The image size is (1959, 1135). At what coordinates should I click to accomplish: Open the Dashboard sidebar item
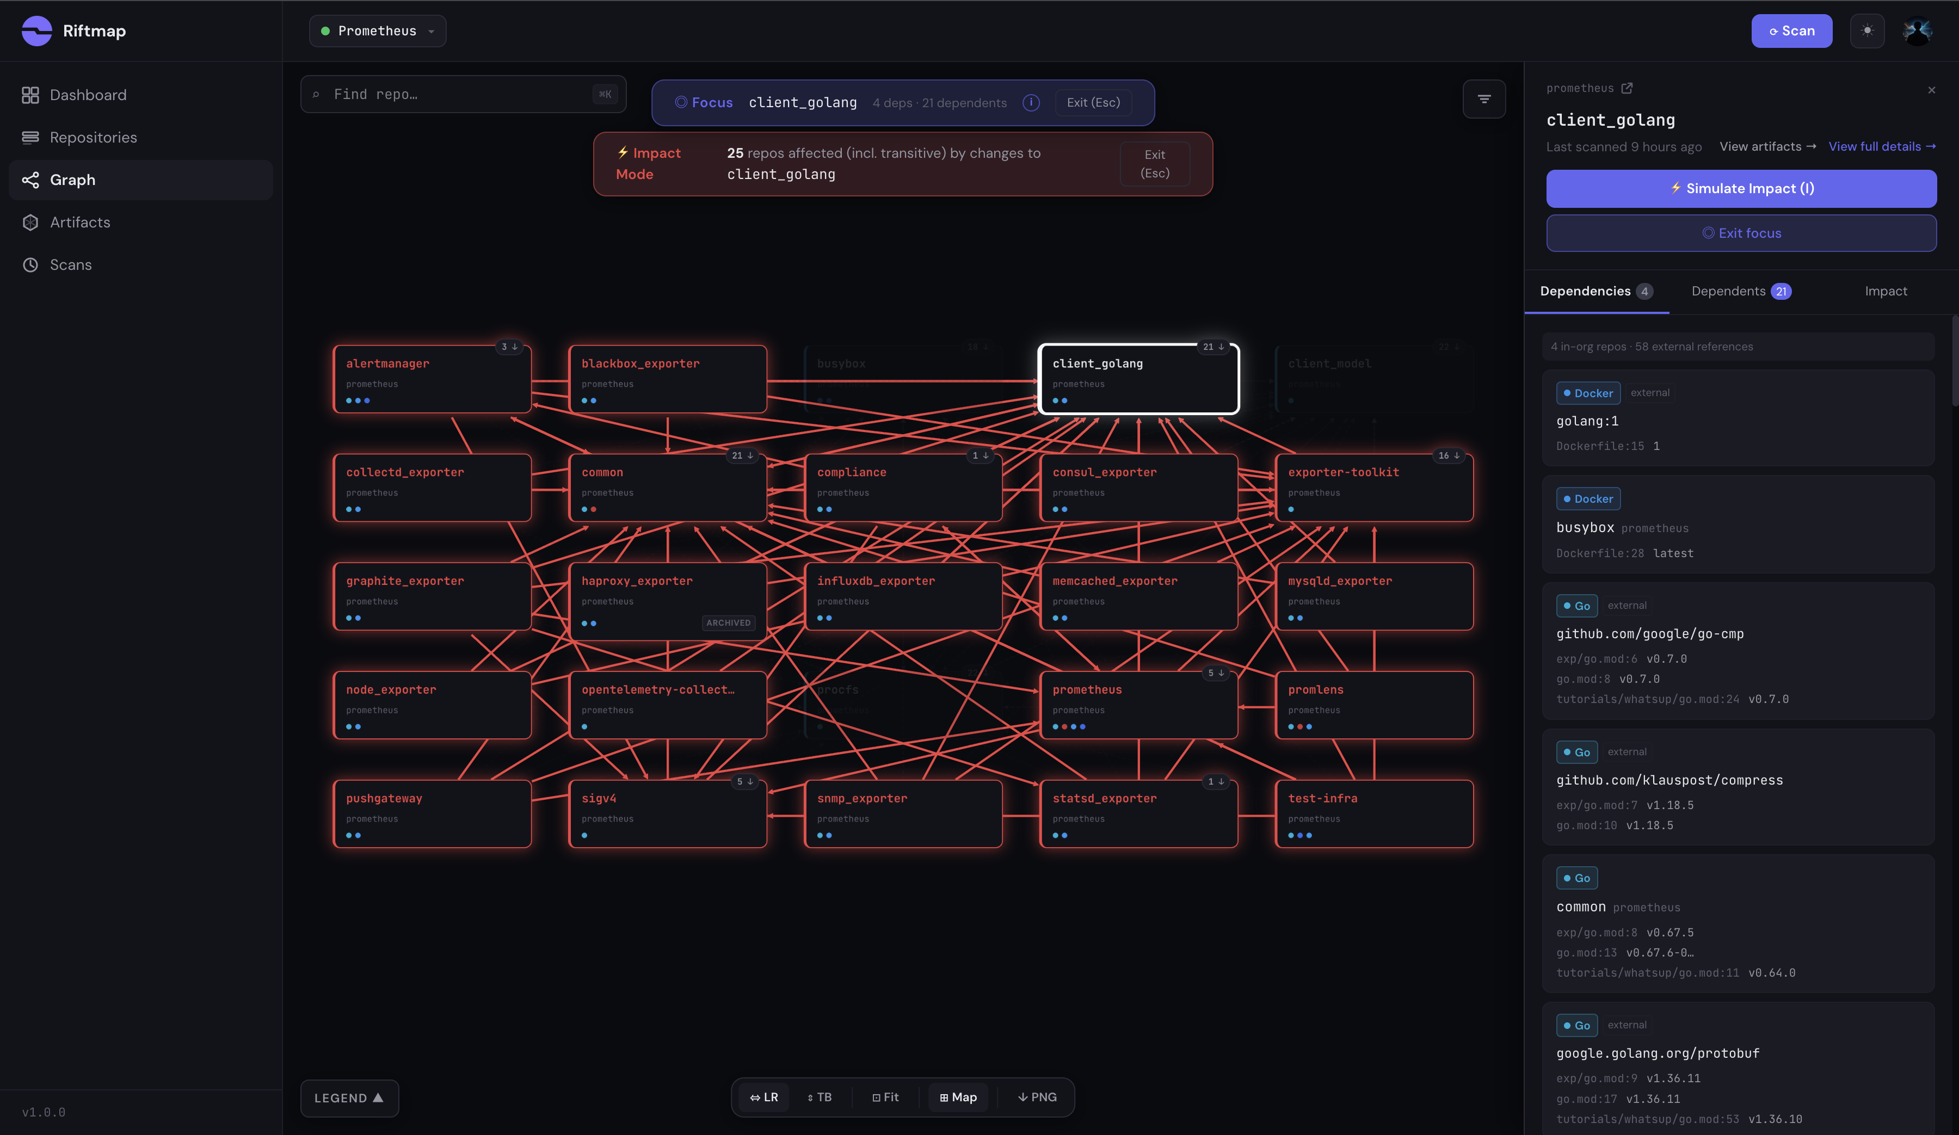coord(141,95)
